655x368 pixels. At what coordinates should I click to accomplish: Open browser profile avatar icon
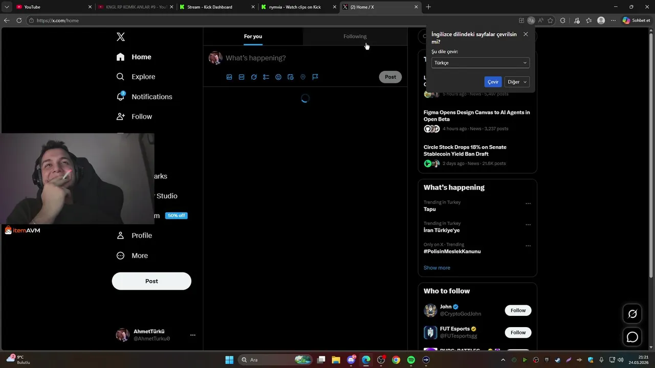601,20
